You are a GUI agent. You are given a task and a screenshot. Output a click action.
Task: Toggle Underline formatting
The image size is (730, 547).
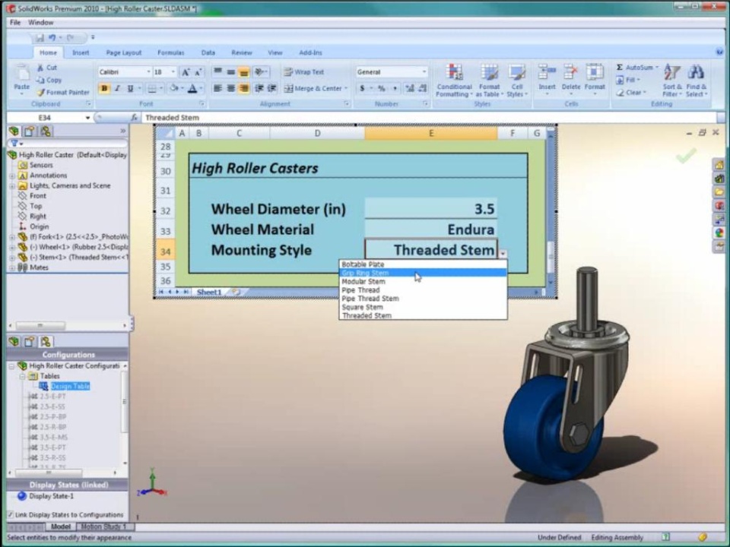click(x=130, y=88)
